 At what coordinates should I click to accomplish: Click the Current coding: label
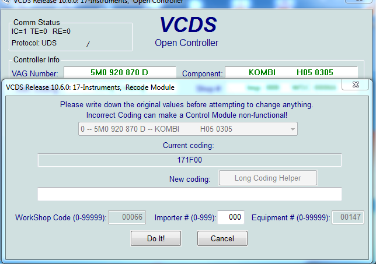click(188, 146)
